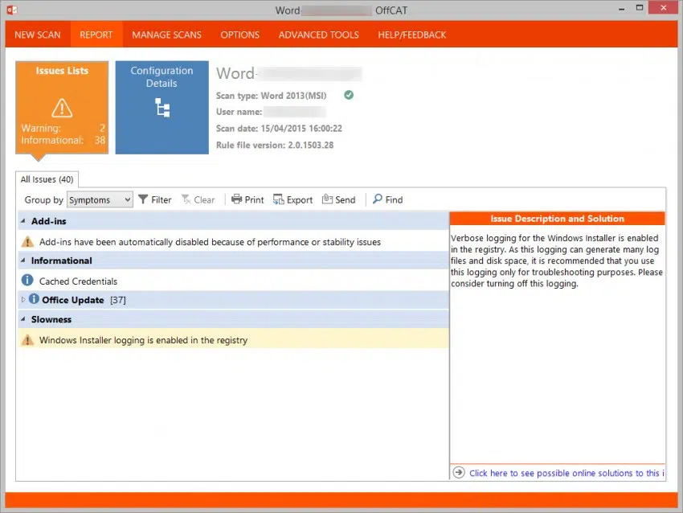Print the issues report

click(x=247, y=199)
